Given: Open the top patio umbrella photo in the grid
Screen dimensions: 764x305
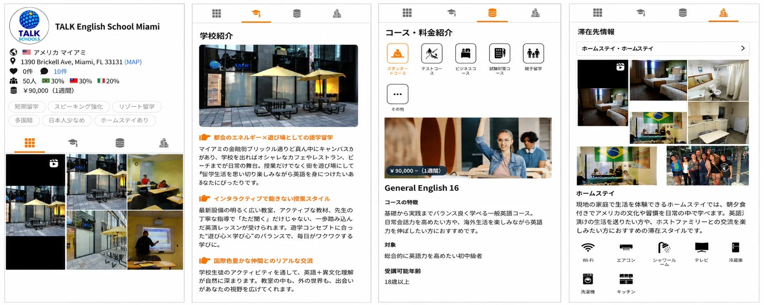Looking at the screenshot, I should click(x=96, y=182).
